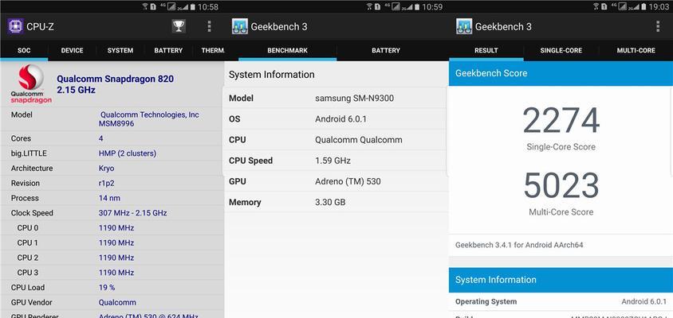The width and height of the screenshot is (673, 318).
Task: Tap the Kryo architecture value
Action: (106, 169)
